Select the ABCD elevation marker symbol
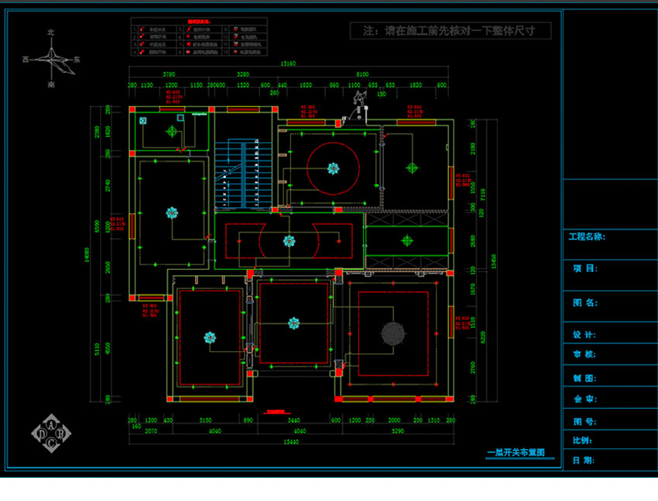Image resolution: width=658 pixels, height=501 pixels. click(52, 435)
